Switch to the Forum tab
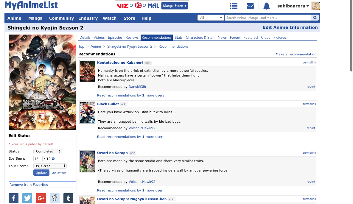Image resolution: width=353 pixels, height=204 pixels. tap(235, 38)
